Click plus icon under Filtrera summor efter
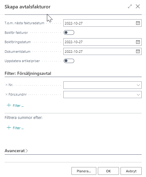 point(9,128)
